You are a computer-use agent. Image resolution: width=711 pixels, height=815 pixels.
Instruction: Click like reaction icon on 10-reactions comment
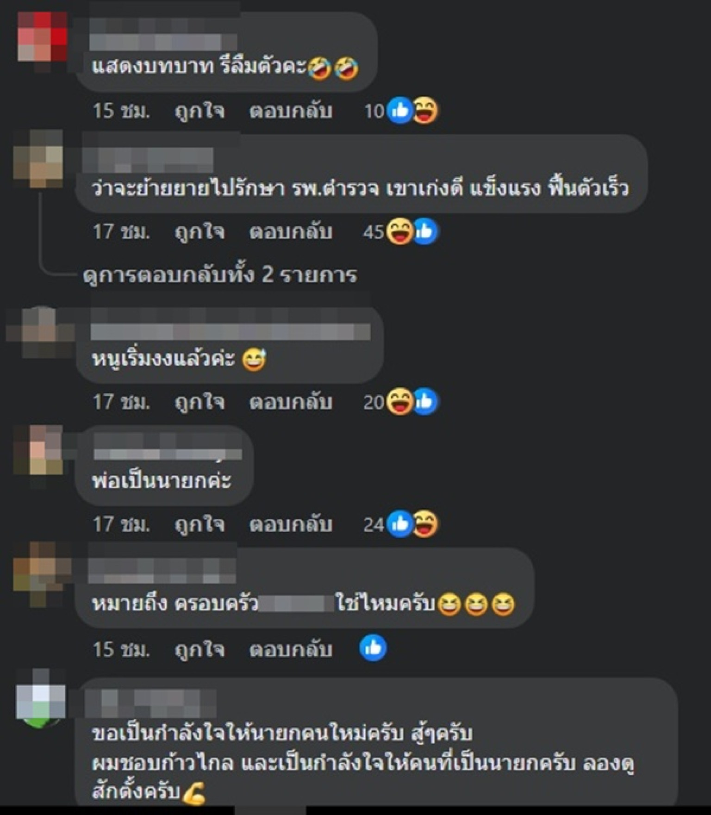tap(400, 111)
